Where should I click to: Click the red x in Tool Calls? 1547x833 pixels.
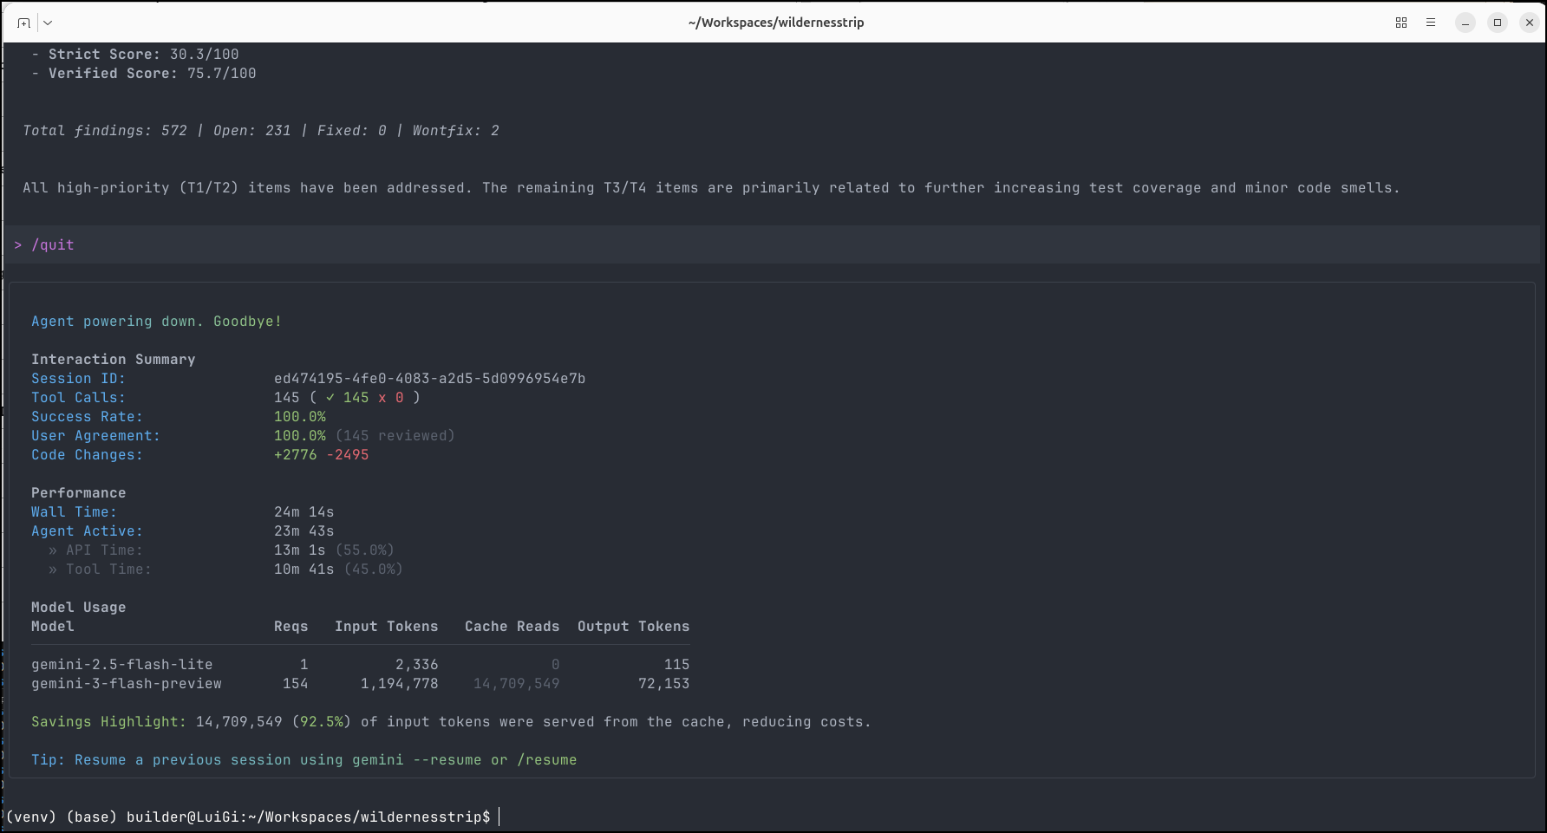click(x=382, y=398)
